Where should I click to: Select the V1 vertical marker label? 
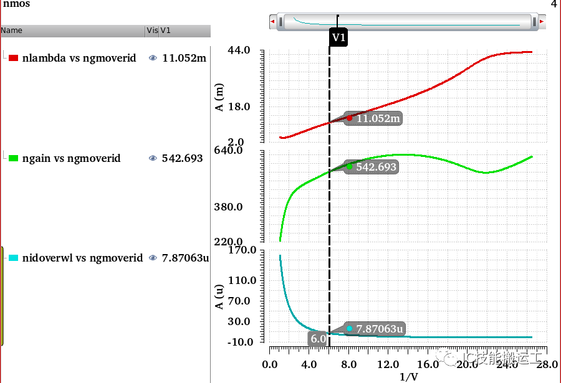point(338,38)
